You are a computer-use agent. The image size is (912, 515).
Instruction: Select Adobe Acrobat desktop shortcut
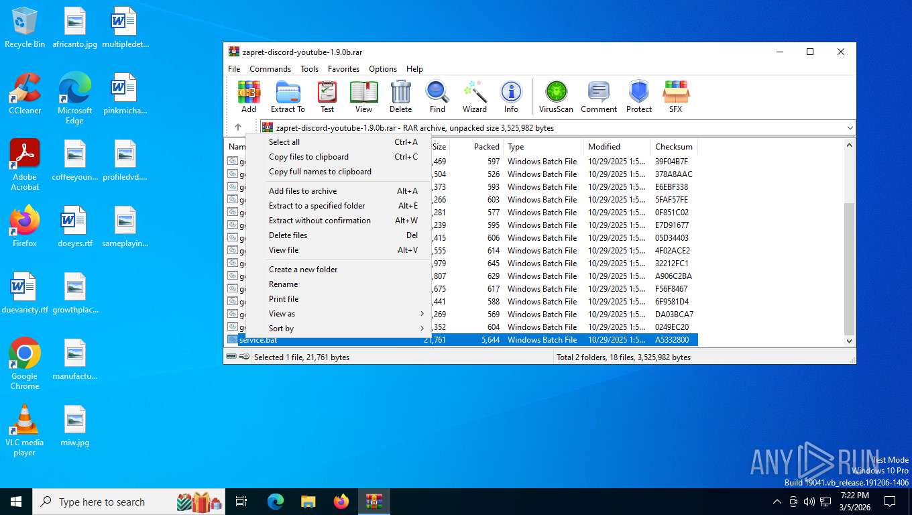[x=25, y=165]
